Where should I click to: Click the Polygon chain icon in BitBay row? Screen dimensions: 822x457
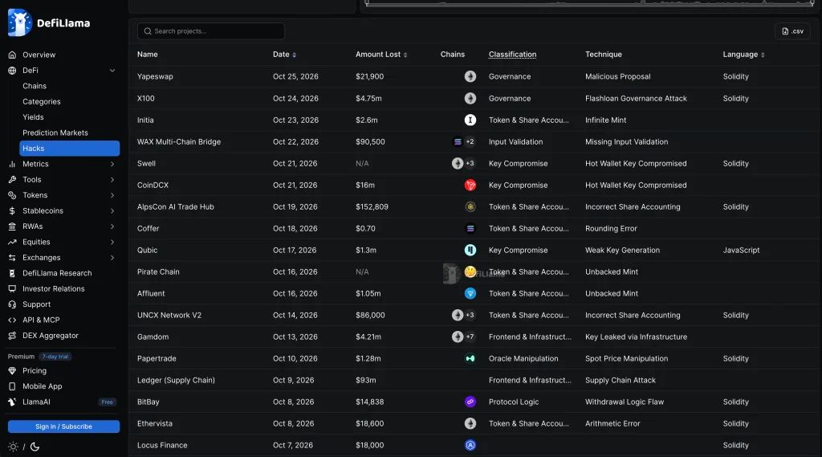pos(470,402)
